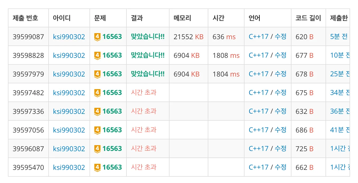
Task: Click the '맞았습니다!!' result in row 39599087
Action: point(148,37)
